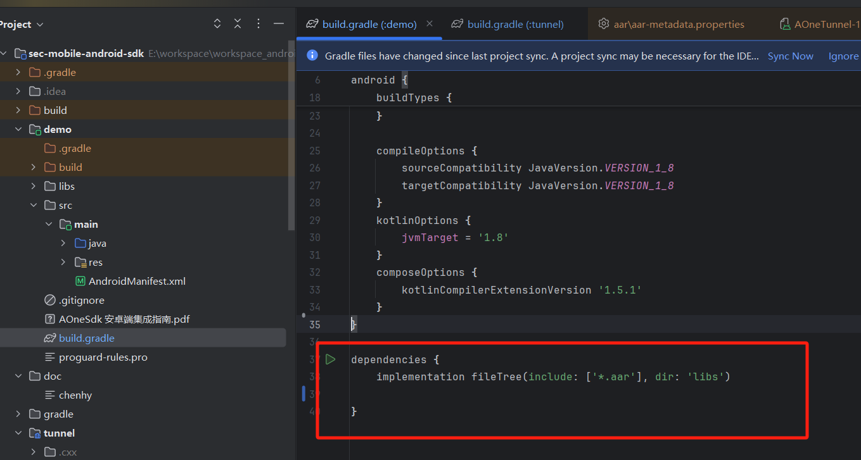
Task: Click Expand Selected icon in Project toolbar
Action: (217, 24)
